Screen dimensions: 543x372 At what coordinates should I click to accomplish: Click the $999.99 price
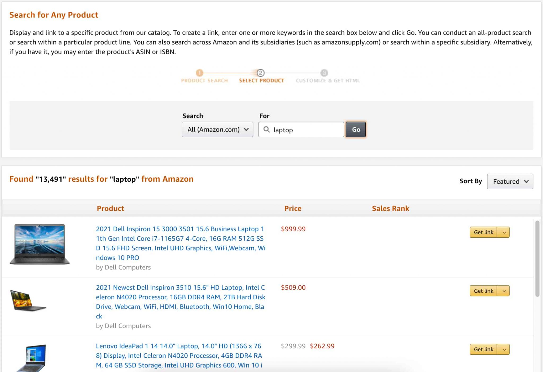[x=293, y=229]
